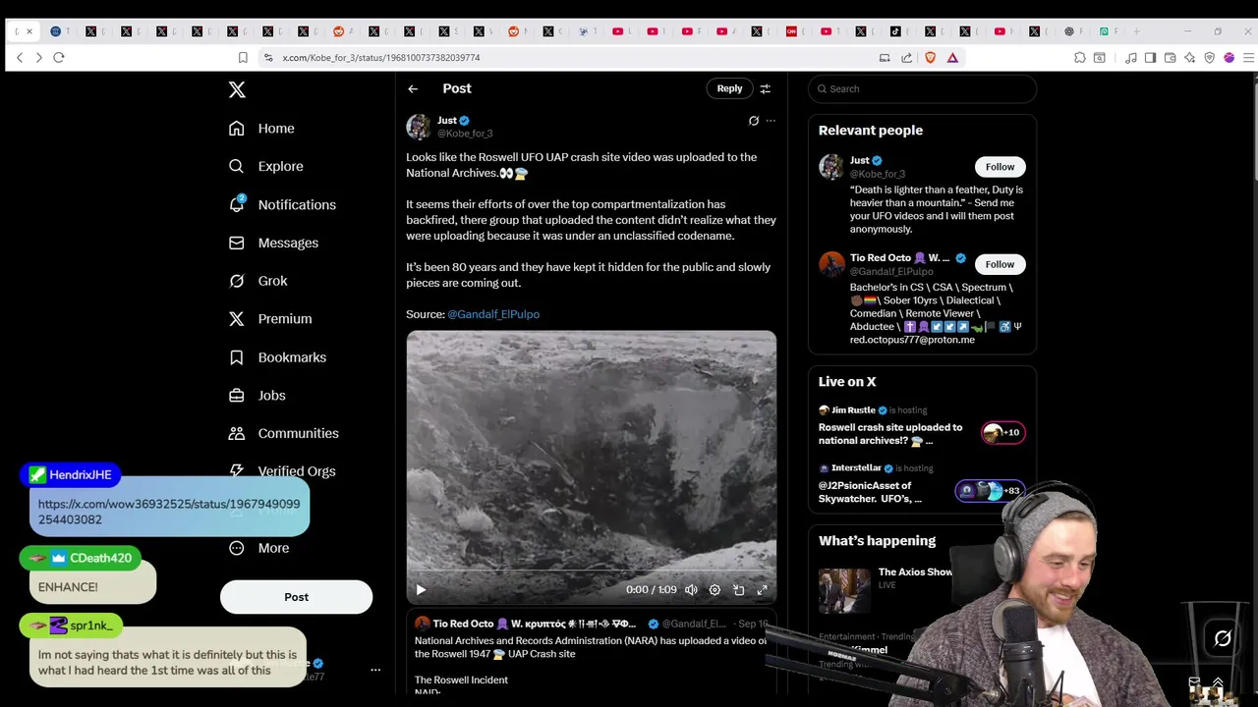The width and height of the screenshot is (1258, 707).
Task: Open a new browser tab
Action: (1138, 31)
